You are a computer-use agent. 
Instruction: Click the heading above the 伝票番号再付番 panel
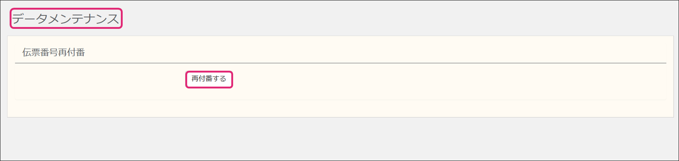(66, 19)
